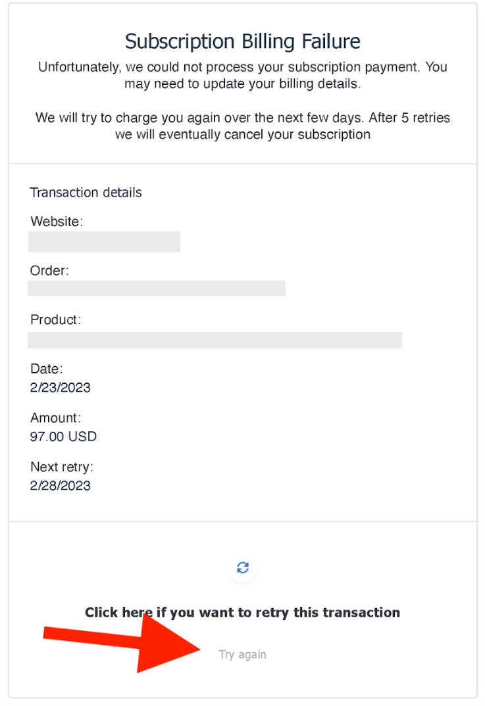This screenshot has width=485, height=706.
Task: Click the redacted Order value box
Action: tap(157, 288)
